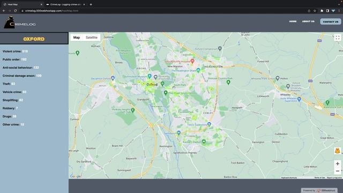Click The Headington Shark map pin
This screenshot has width=343, height=193.
pyautogui.click(x=198, y=70)
